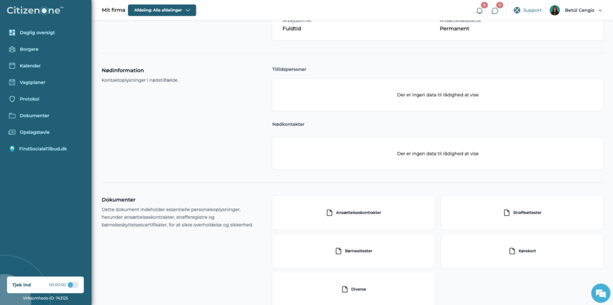Expand the Betül Cengiz user menu chevron
613x305 pixels.
pyautogui.click(x=600, y=11)
